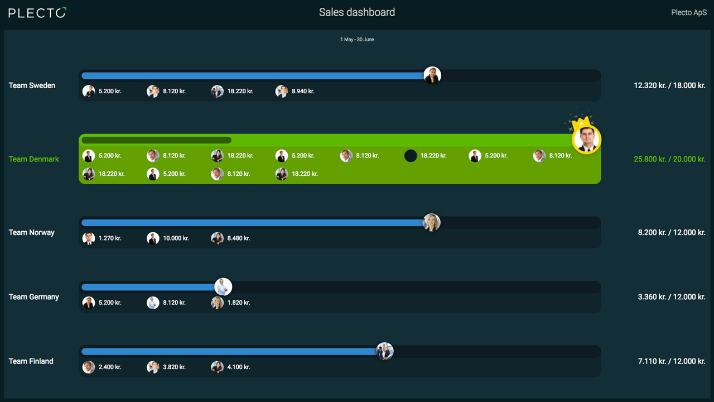Viewport: 714px width, 402px height.
Task: Click Team Germany's 3.360 kr. / 12.000 kr. total
Action: 672,297
